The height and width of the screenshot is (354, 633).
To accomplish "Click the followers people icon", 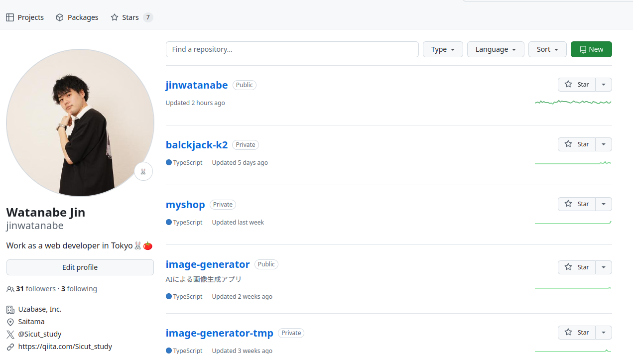I will click(x=10, y=289).
